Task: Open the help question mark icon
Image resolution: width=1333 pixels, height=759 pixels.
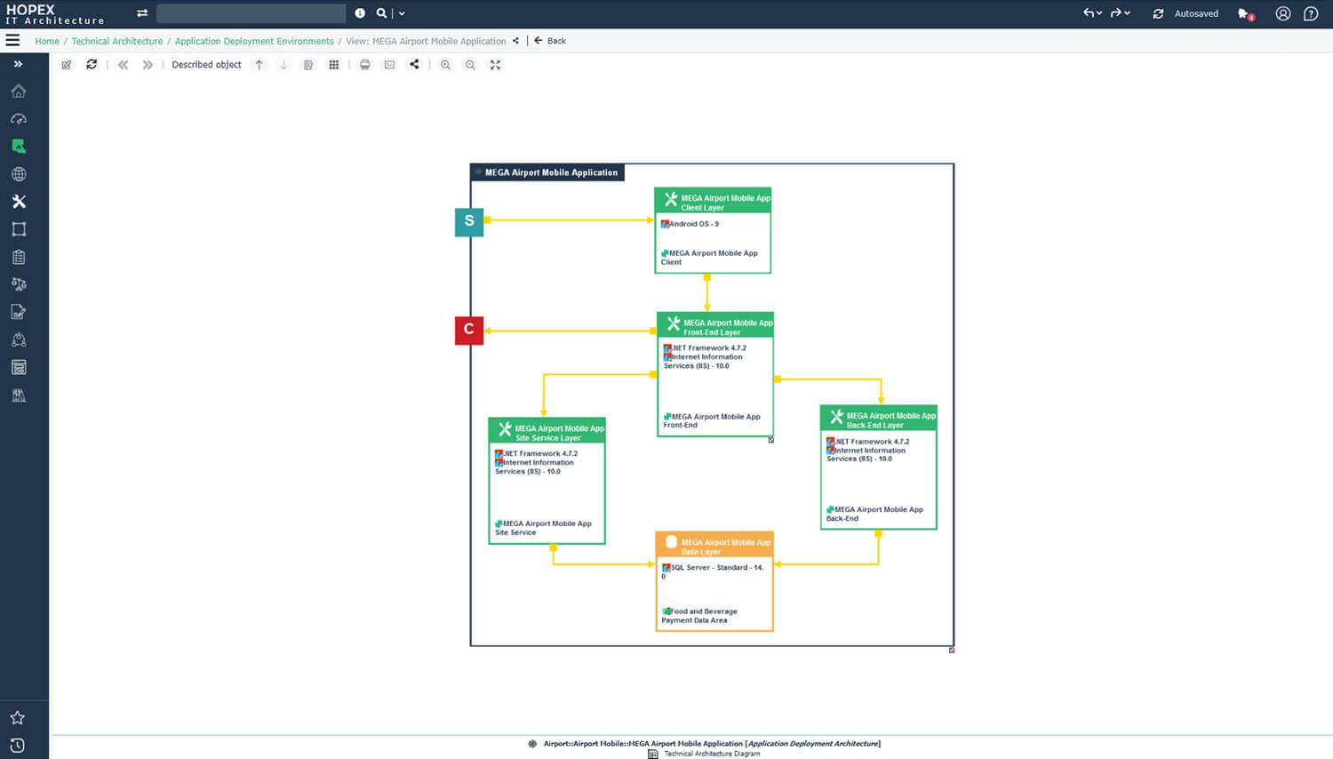Action: tap(1310, 14)
